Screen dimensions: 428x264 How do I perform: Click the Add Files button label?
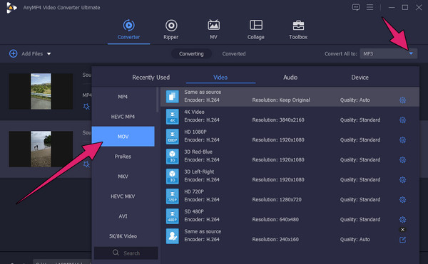pos(32,53)
